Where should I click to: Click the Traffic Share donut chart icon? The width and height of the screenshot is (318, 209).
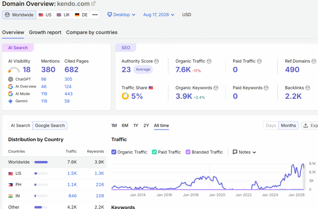pos(125,96)
